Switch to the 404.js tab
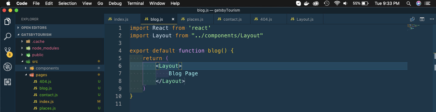This screenshot has height=112, width=436. [x=268, y=19]
